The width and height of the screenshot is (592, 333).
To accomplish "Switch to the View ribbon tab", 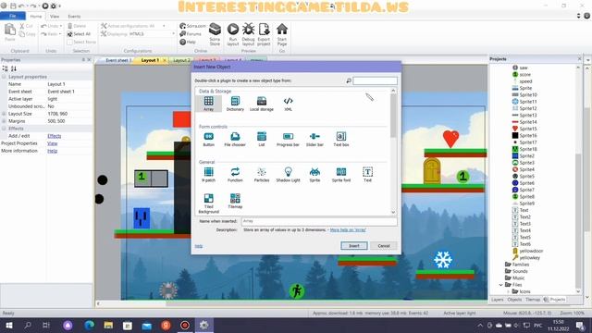I will coord(55,17).
